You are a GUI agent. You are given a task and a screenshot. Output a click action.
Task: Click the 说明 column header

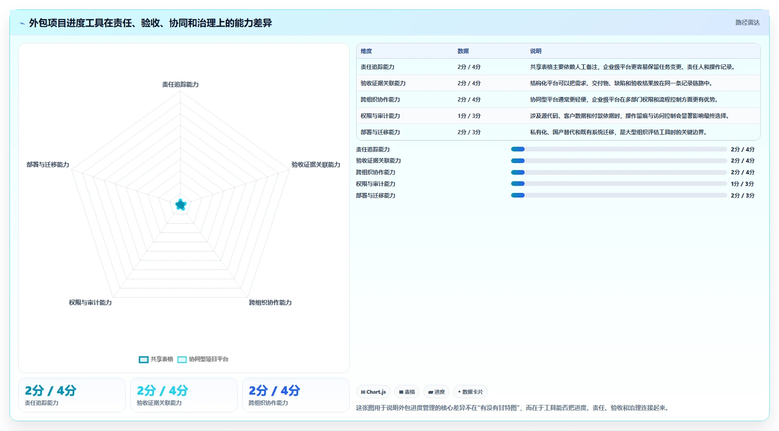[536, 51]
